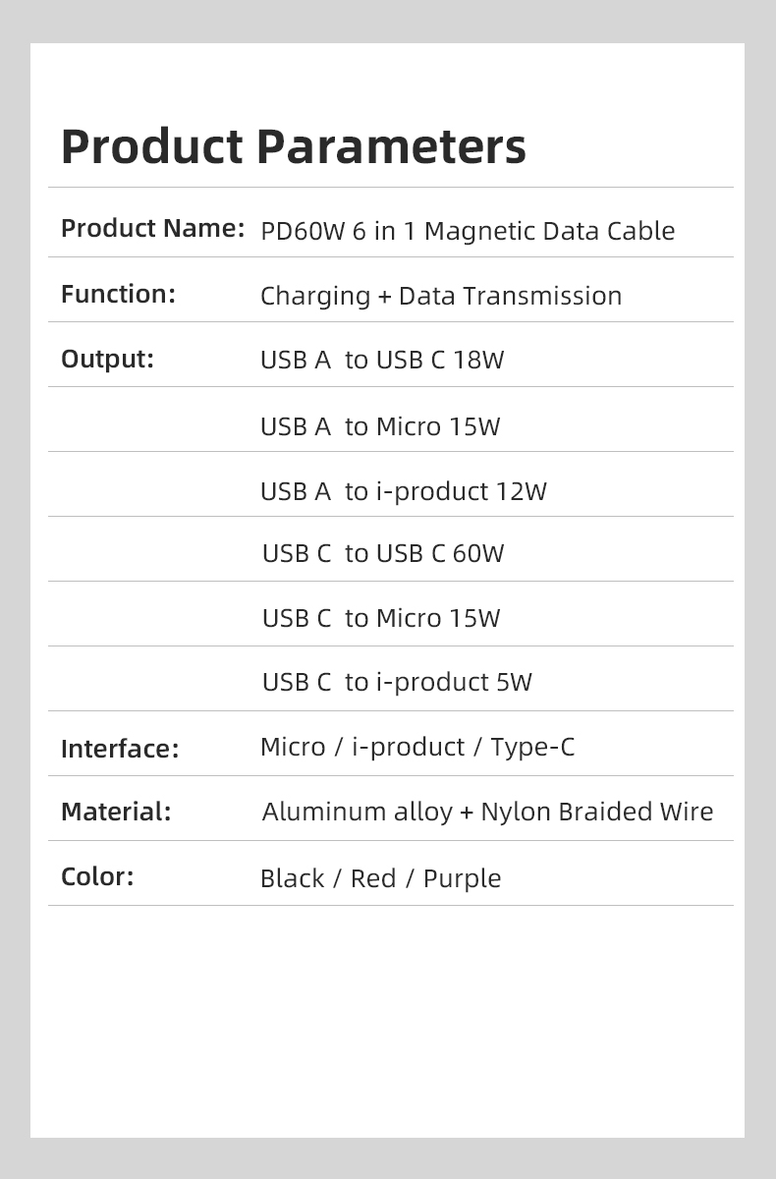Screen dimensions: 776x1179
Task: Select the Output label
Action: [107, 360]
